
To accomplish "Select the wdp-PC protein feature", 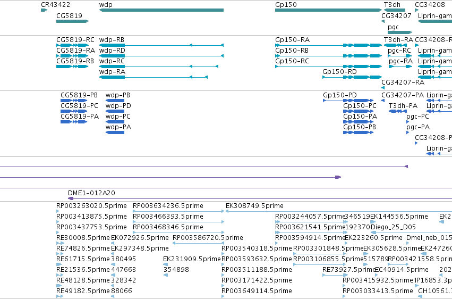I will pos(115,122).
